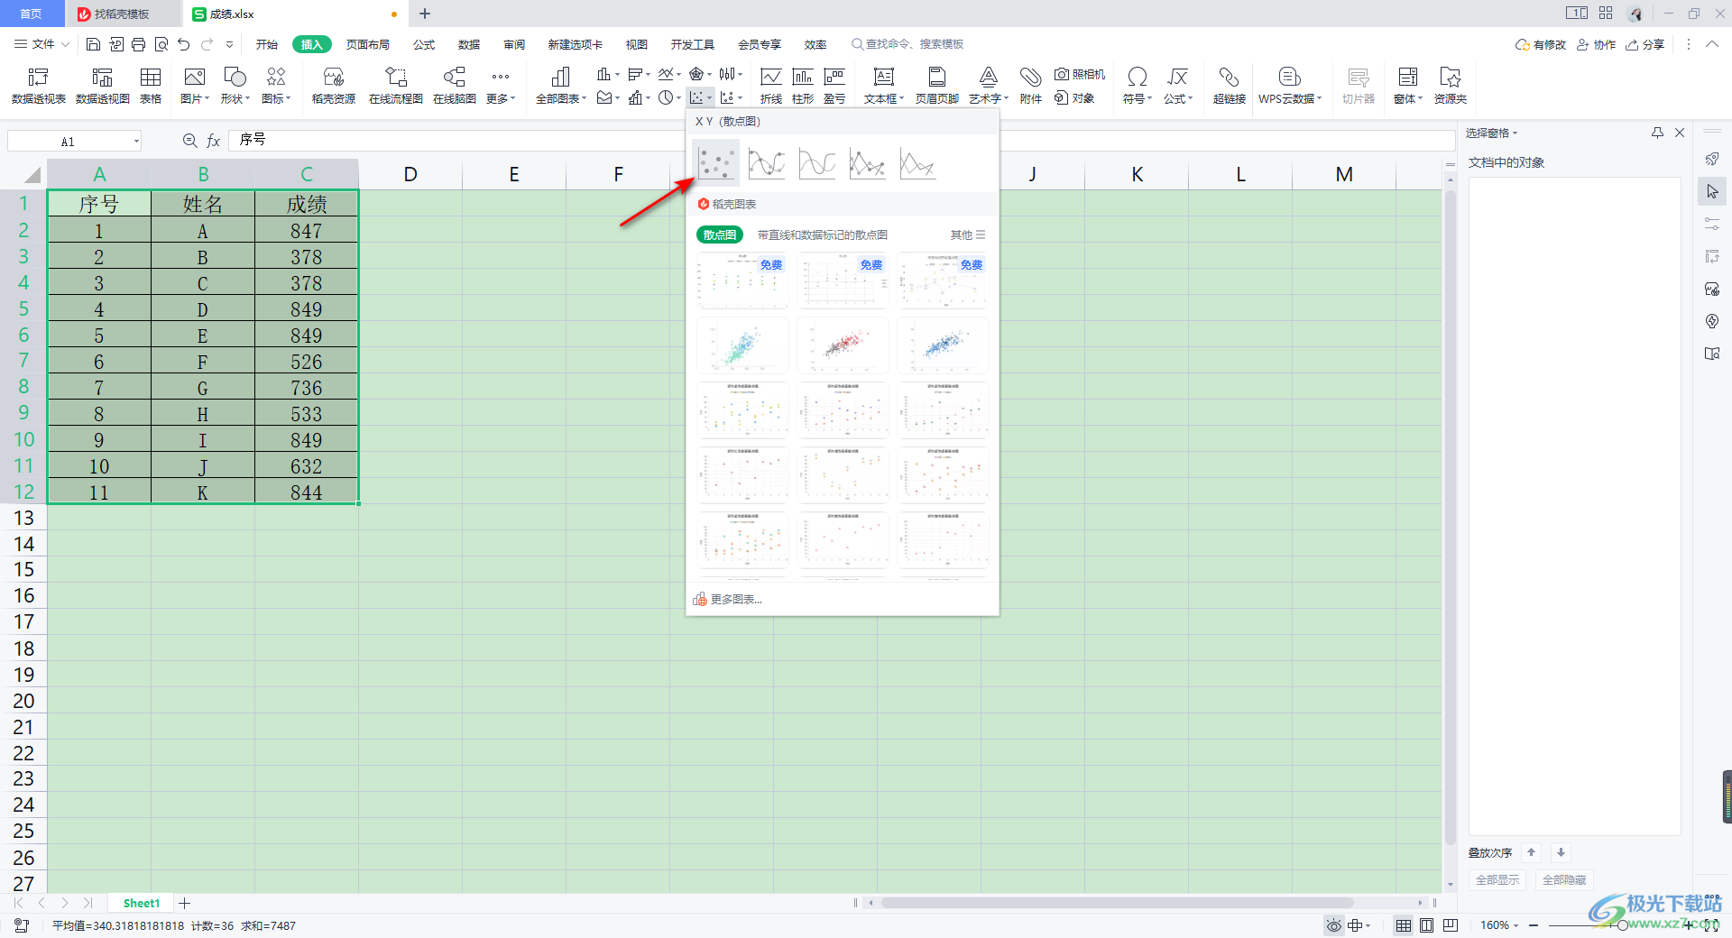Select the basic scatter chart type
The image size is (1732, 938).
pos(716,163)
